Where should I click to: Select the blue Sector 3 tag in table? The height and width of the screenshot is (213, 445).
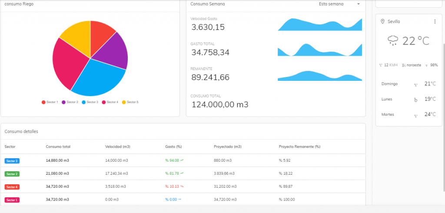pos(12,161)
